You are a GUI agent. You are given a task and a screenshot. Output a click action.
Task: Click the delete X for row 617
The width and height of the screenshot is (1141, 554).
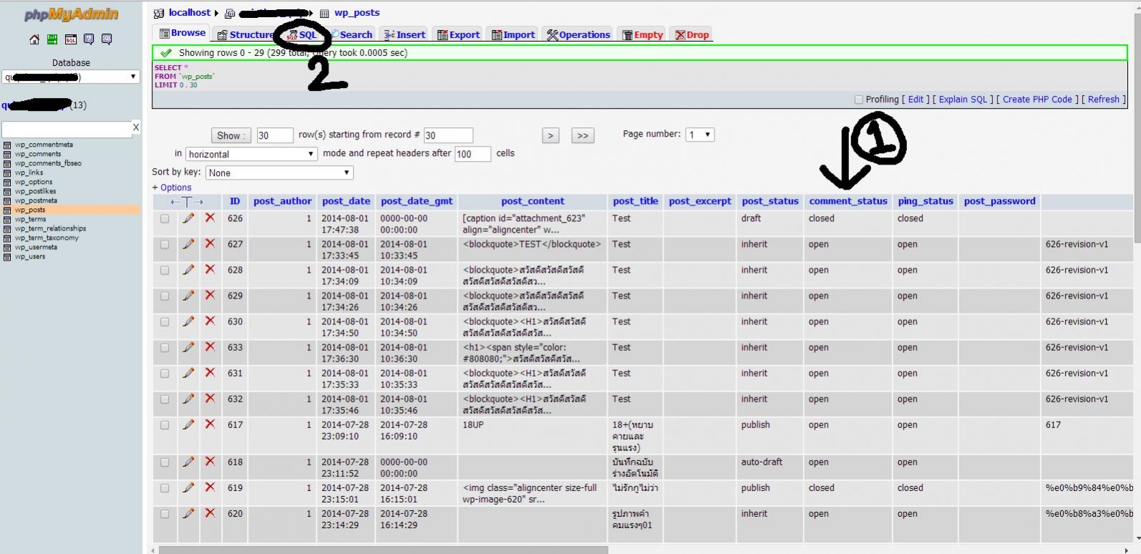(x=210, y=424)
